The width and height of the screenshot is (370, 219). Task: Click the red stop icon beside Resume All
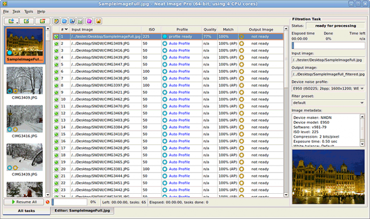[47, 202]
